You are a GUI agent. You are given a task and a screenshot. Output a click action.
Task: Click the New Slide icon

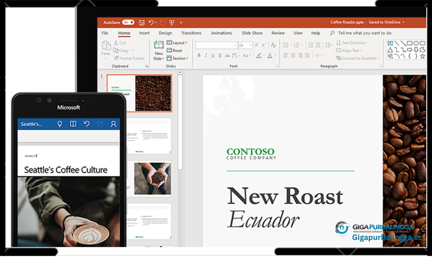pyautogui.click(x=159, y=45)
